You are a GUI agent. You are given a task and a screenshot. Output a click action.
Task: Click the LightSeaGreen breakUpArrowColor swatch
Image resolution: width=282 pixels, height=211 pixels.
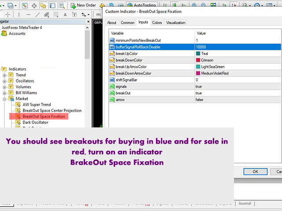[198, 67]
